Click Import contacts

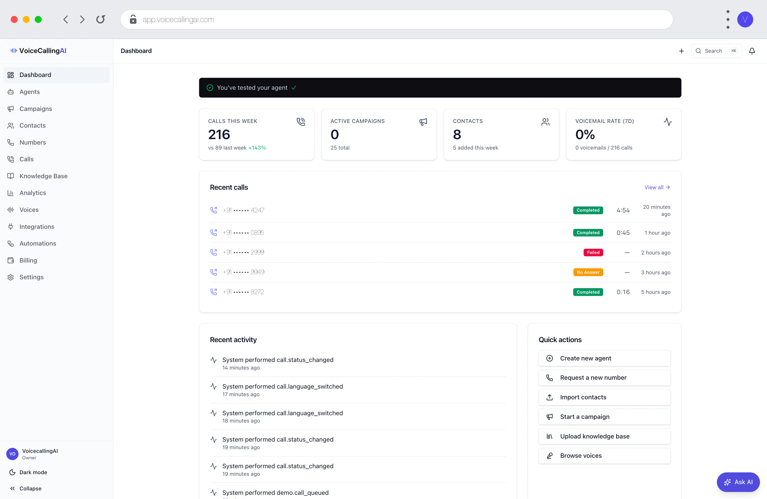[604, 397]
